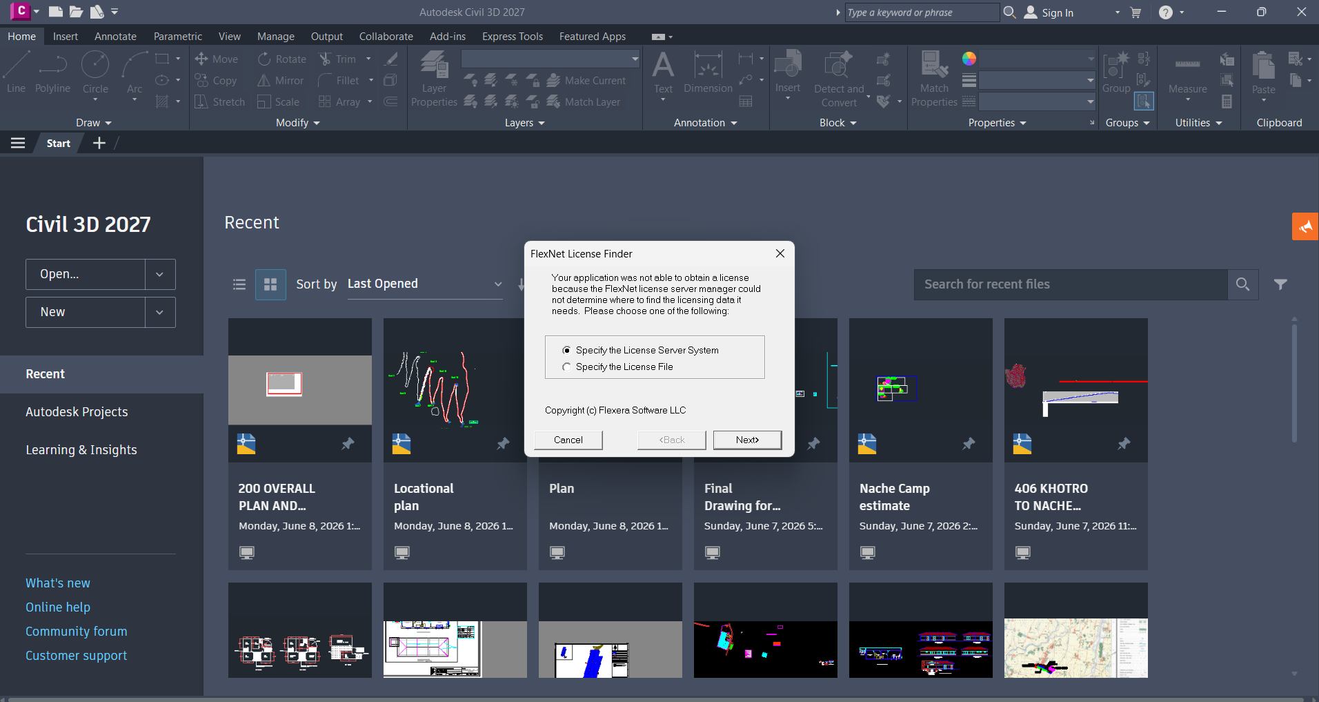1319x702 pixels.
Task: Click the recent files vertical scrollbar
Action: (x=1294, y=383)
